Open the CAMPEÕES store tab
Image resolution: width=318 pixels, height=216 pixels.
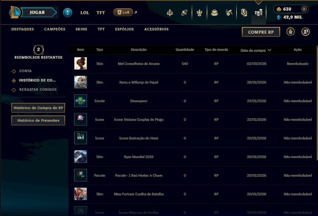[x=55, y=29]
